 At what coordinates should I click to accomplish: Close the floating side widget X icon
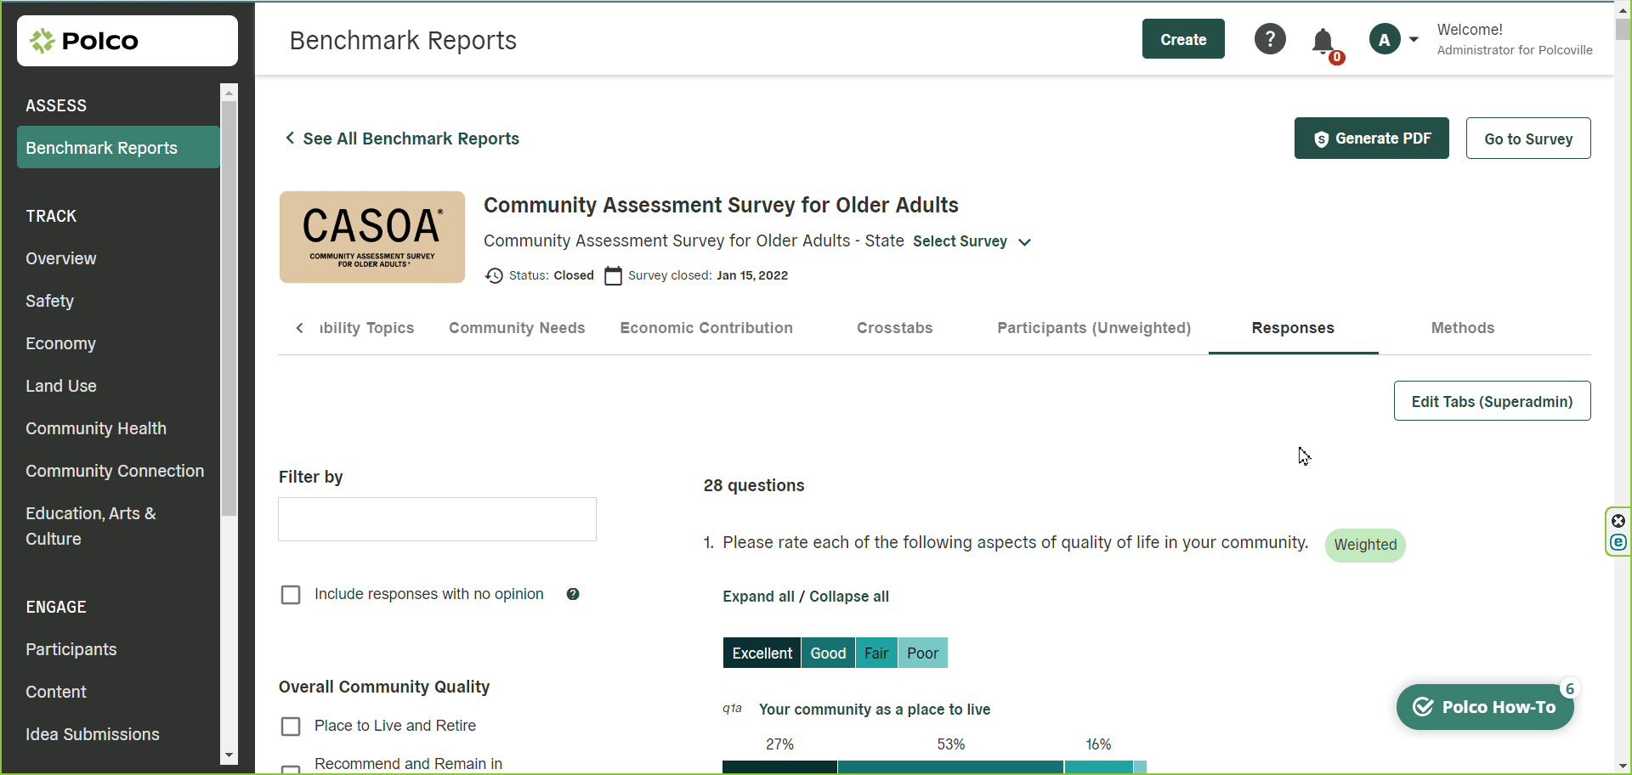pyautogui.click(x=1618, y=521)
